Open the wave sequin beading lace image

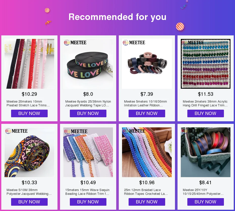[x=88, y=152]
